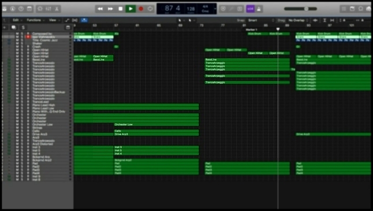Record-enable the Crash track

coord(28,47)
